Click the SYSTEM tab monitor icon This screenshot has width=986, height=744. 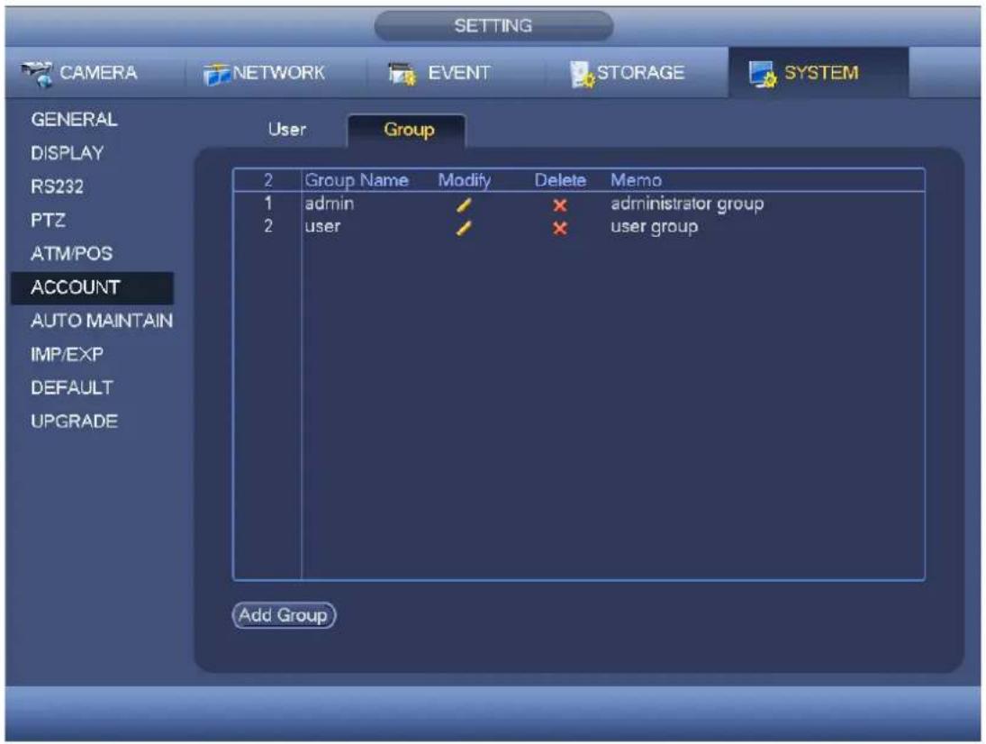762,74
